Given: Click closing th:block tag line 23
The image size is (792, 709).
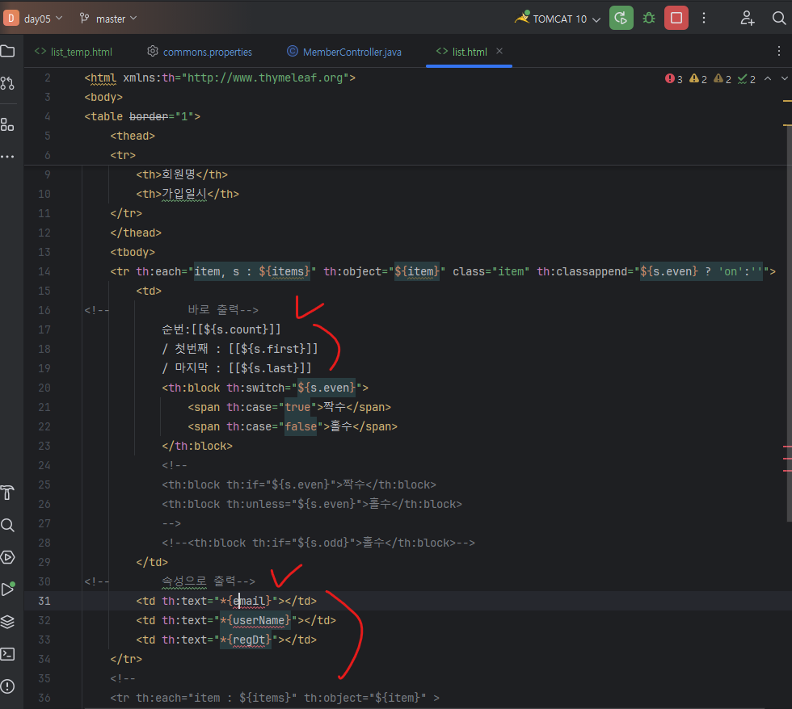Looking at the screenshot, I should [x=197, y=446].
